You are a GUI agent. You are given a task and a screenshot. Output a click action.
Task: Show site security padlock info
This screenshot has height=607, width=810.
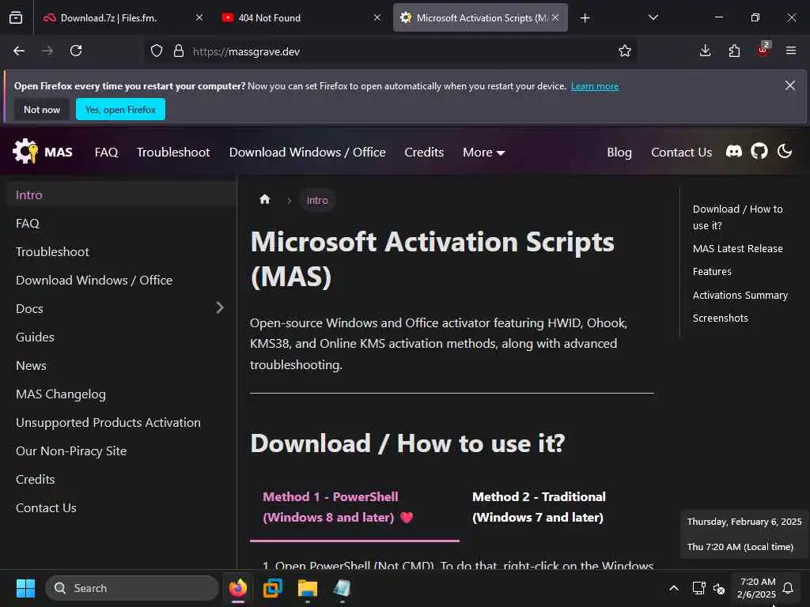point(179,51)
